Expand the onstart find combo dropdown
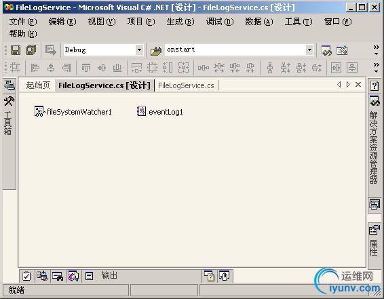The image size is (384, 299). pyautogui.click(x=309, y=50)
